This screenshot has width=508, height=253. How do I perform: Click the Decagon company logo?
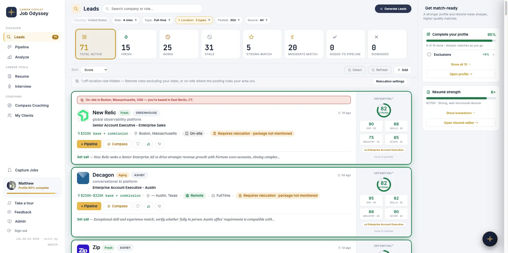(83, 178)
